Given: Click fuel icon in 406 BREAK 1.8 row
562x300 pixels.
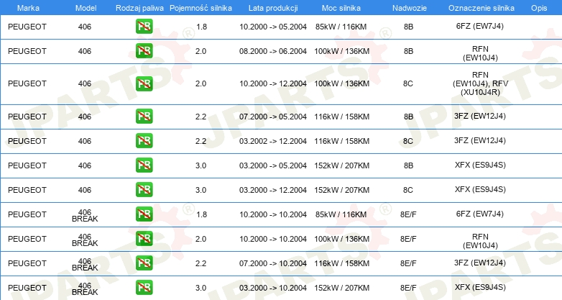Looking at the screenshot, I should point(144,214).
